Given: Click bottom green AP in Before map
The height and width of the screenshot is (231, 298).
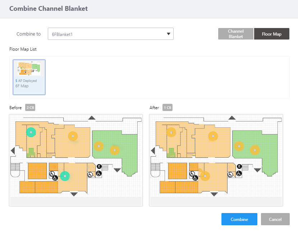Looking at the screenshot, I should 65,176.
